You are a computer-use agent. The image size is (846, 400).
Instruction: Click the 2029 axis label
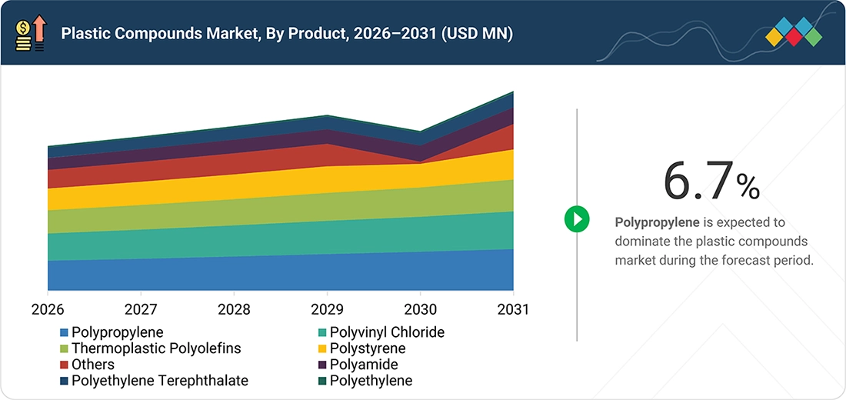[x=327, y=310]
